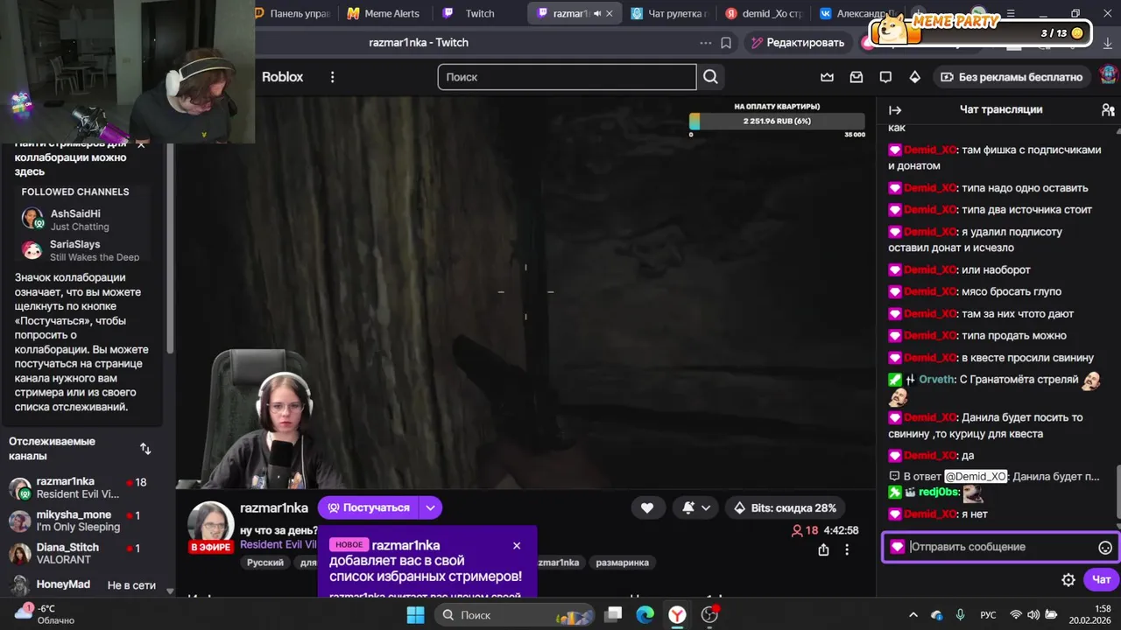The image size is (1121, 630).
Task: Click the Twitch search magnifier button
Action: [710, 77]
